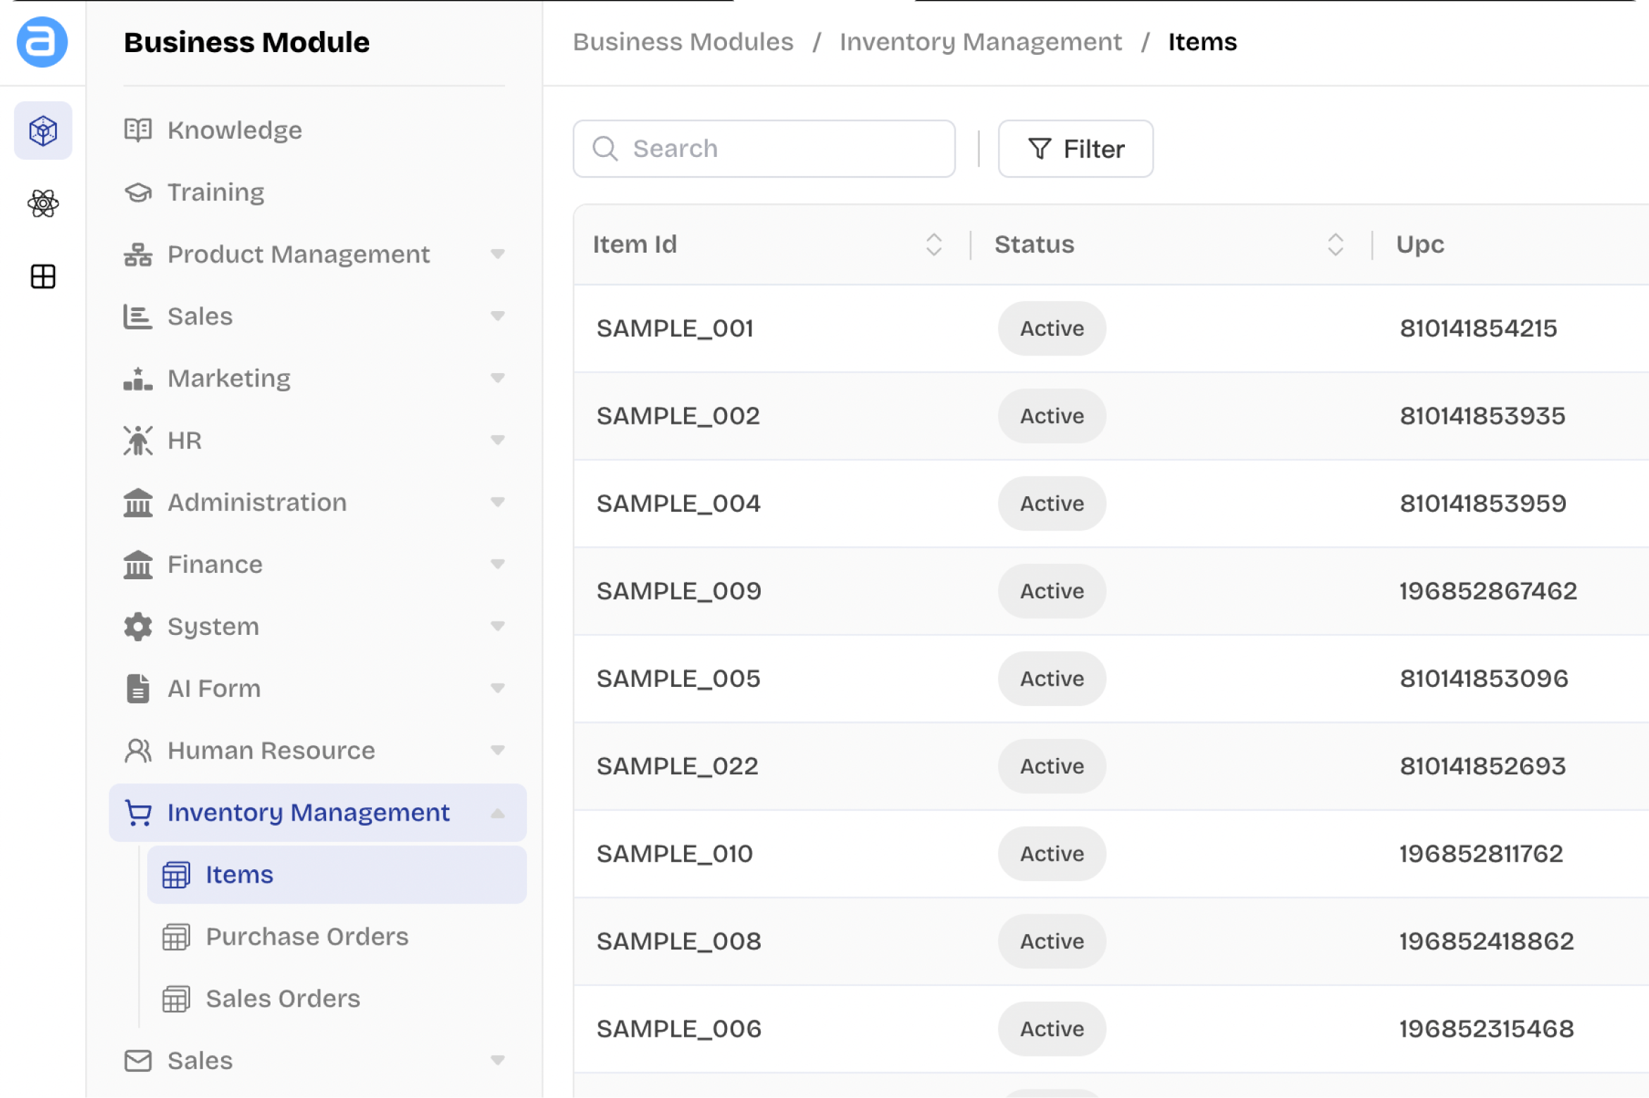Viewport: 1649px width, 1098px height.
Task: Expand the Product Management menu arrow
Action: (497, 254)
